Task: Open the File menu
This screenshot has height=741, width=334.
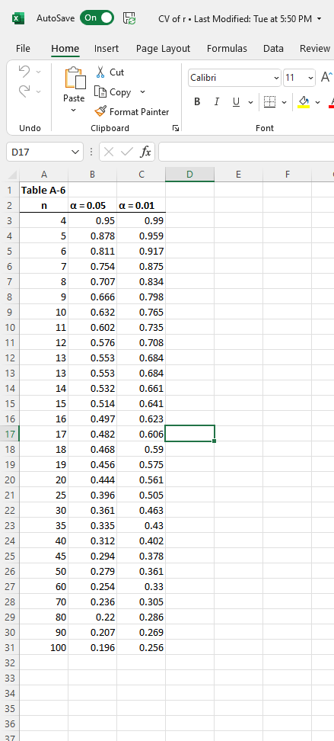Action: click(x=23, y=48)
